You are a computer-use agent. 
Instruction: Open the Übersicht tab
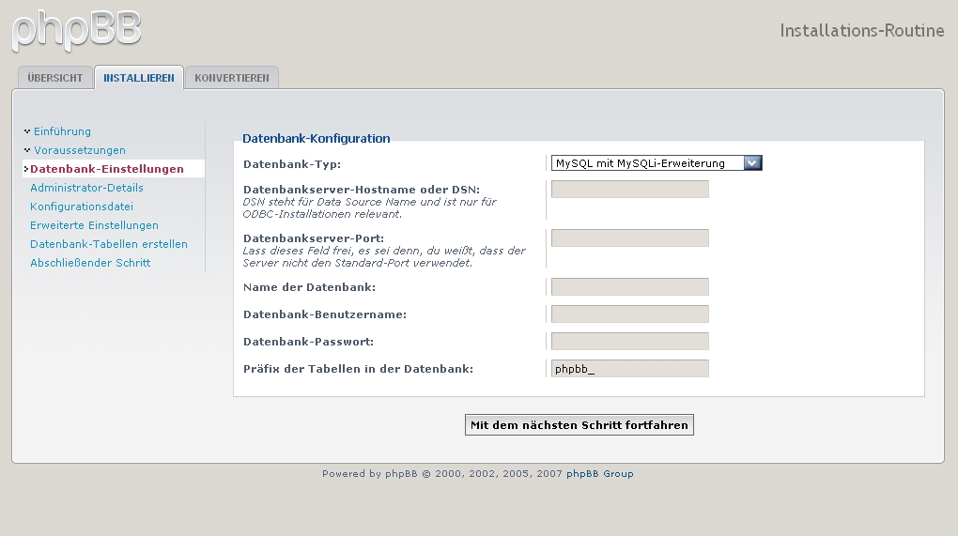54,78
